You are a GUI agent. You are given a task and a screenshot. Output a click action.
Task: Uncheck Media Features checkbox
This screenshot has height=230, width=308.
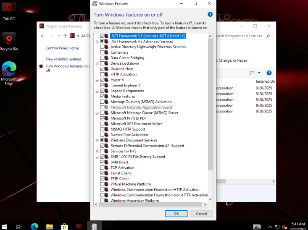(102, 97)
